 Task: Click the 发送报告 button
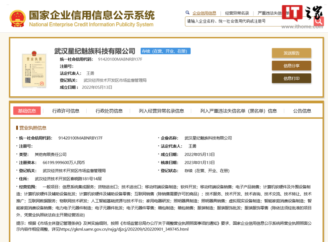(291, 53)
